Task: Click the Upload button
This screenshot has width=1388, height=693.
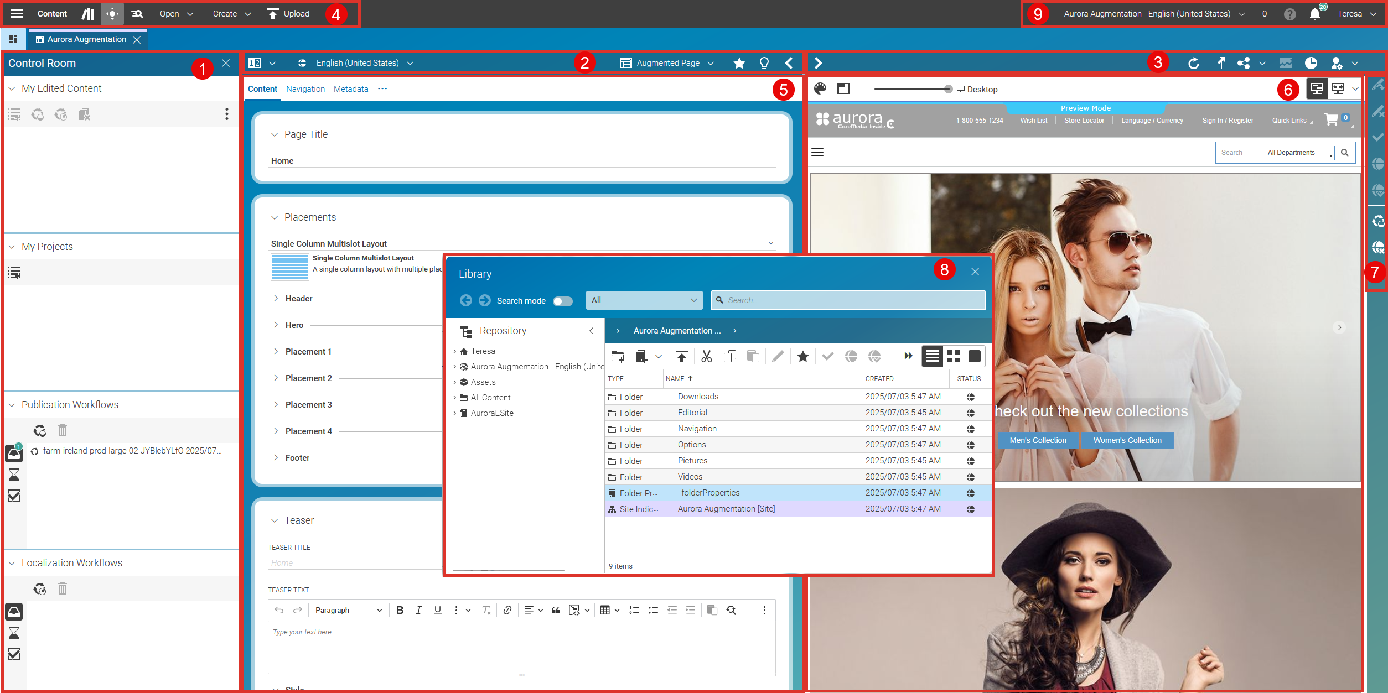Action: pos(288,14)
